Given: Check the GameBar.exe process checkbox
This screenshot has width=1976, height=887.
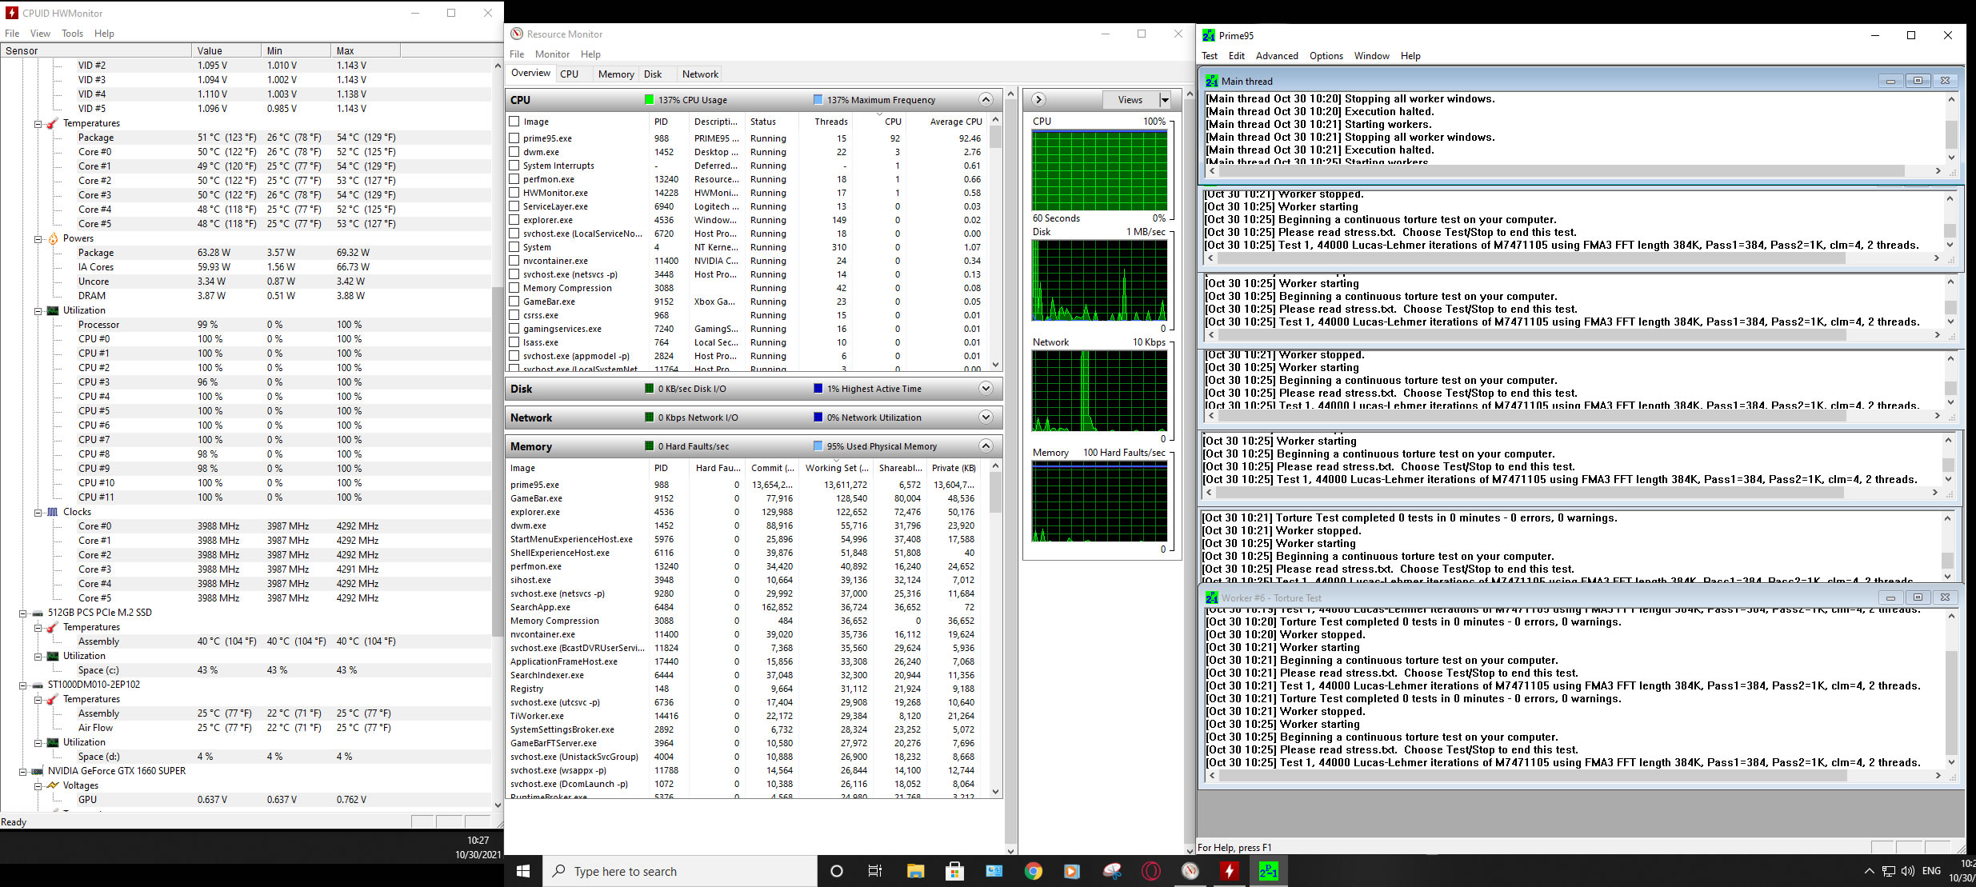Looking at the screenshot, I should click(x=514, y=302).
